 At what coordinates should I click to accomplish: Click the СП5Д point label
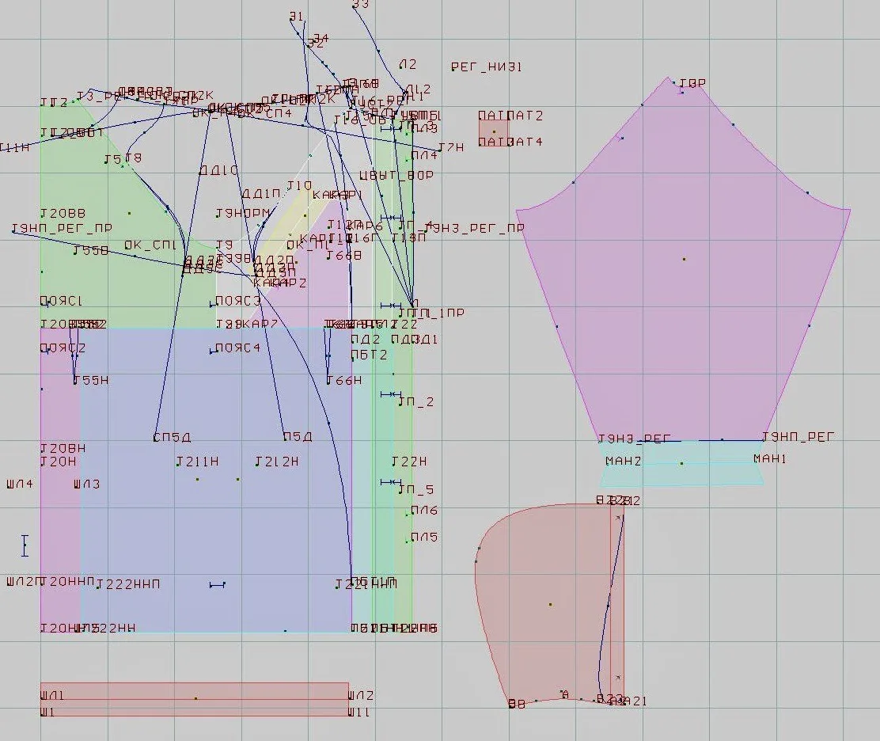172,437
